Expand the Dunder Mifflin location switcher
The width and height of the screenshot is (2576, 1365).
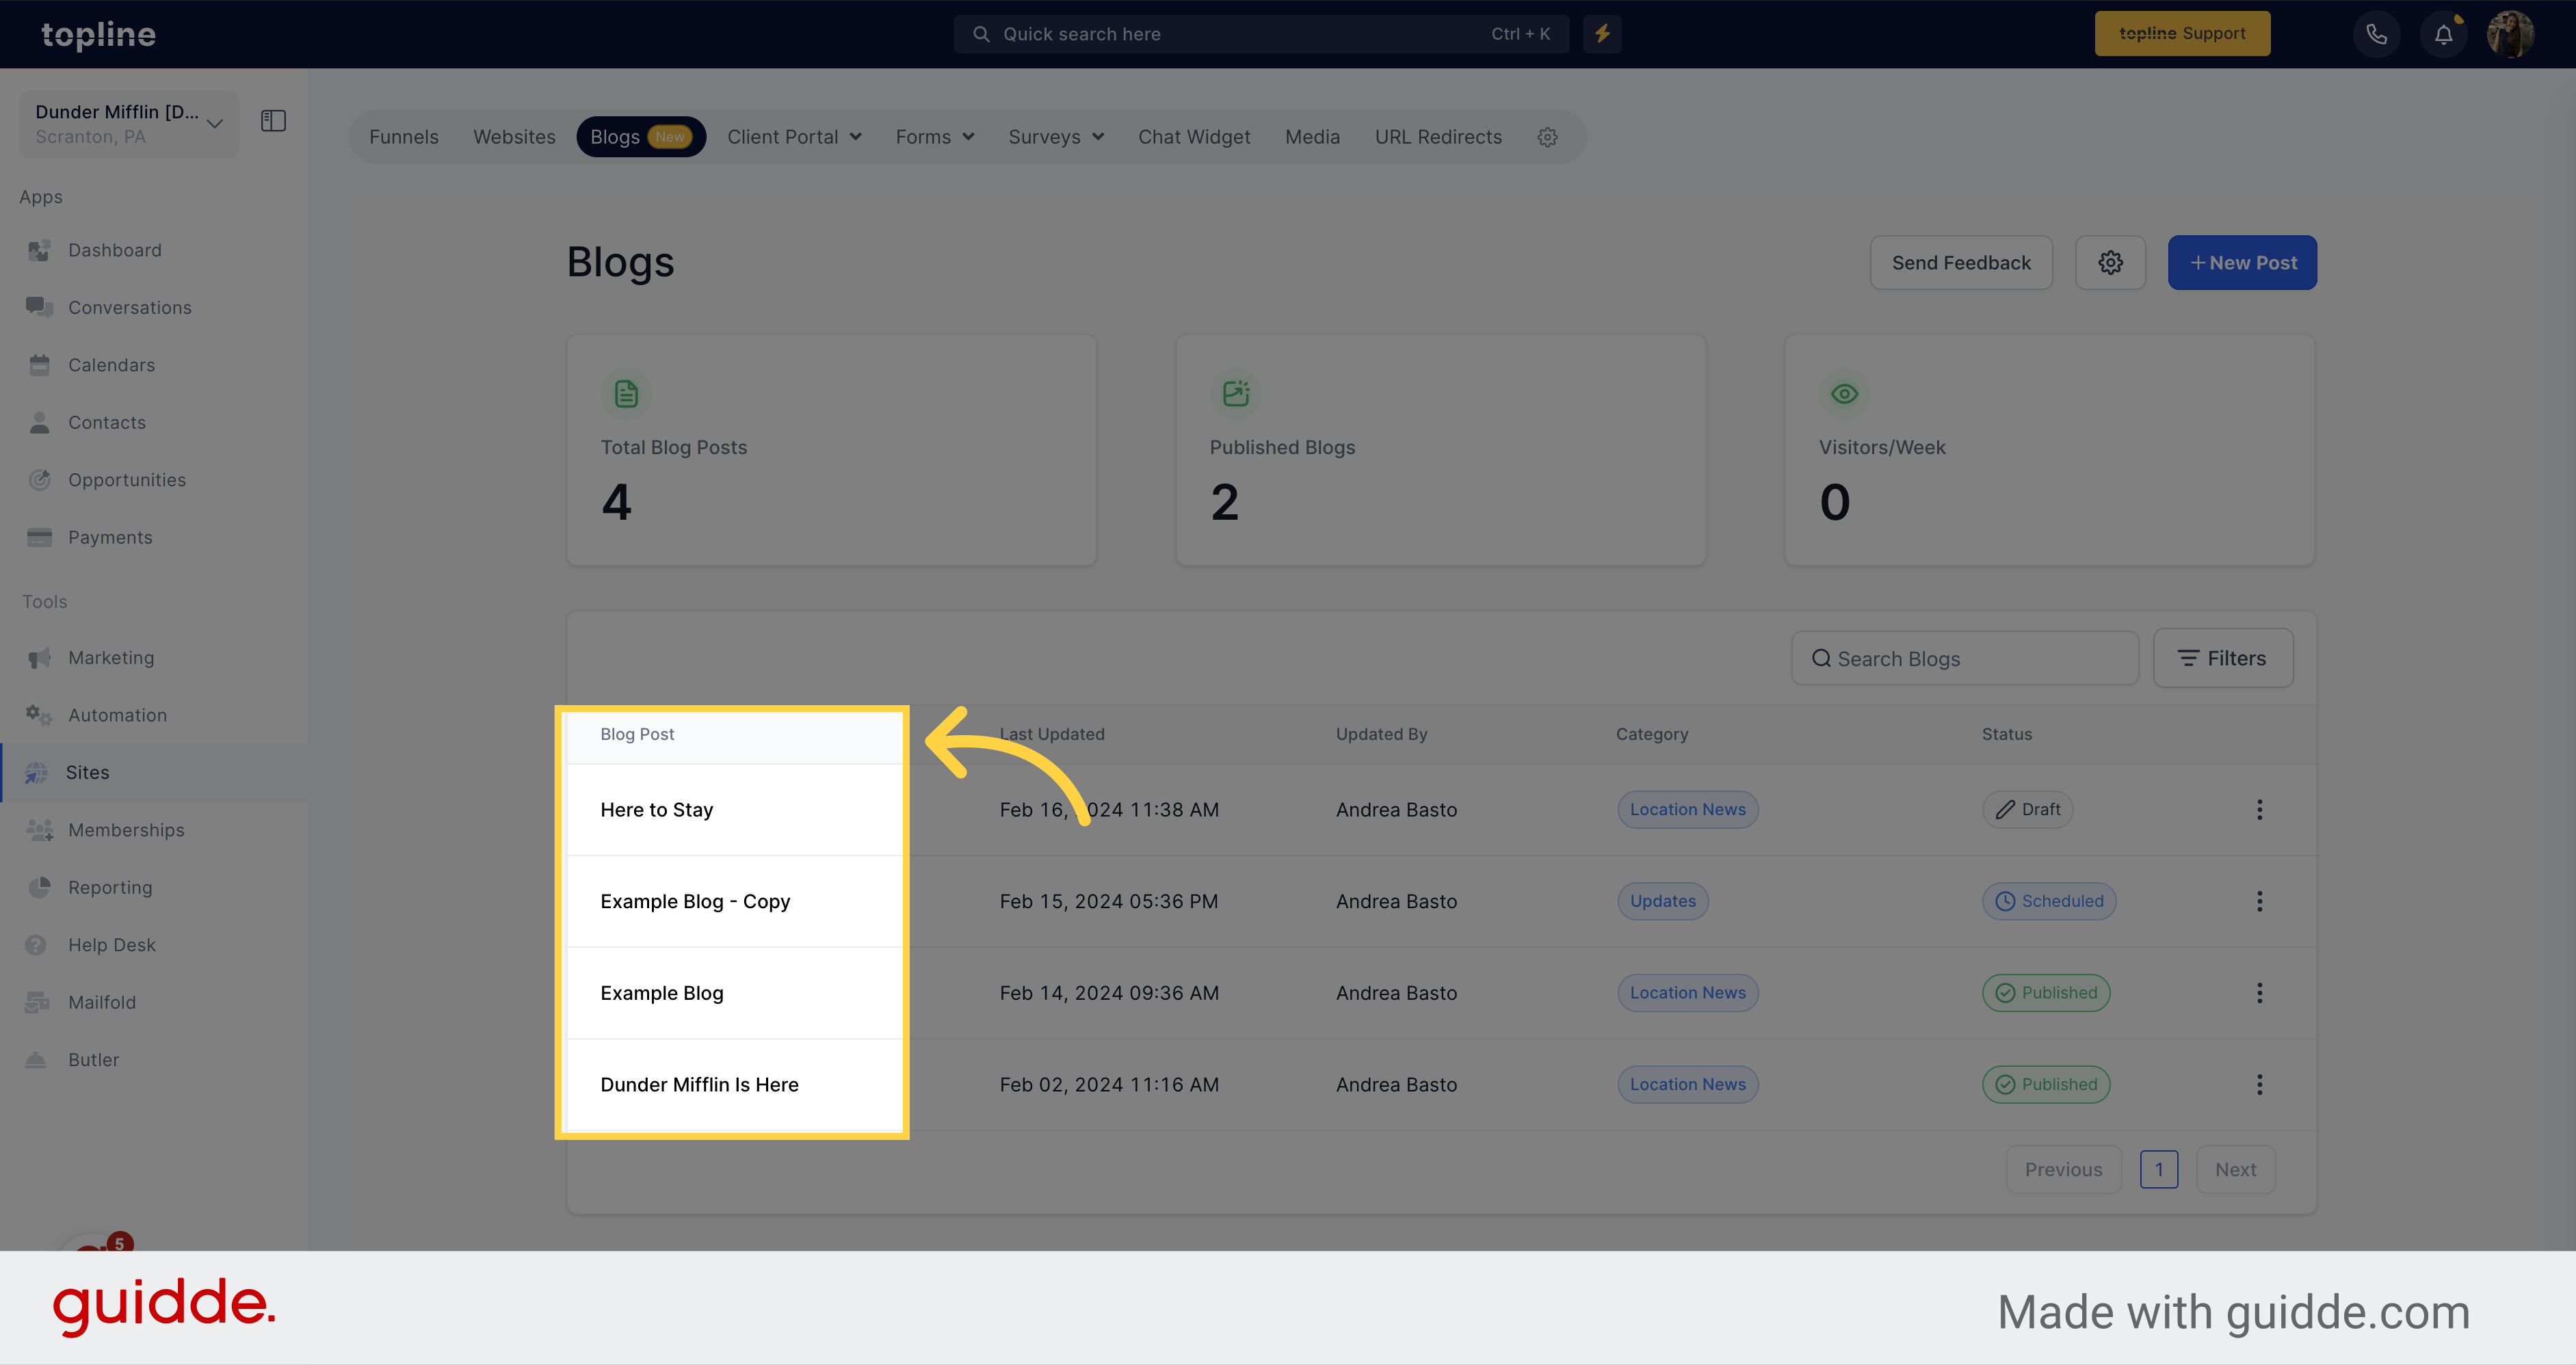(129, 124)
